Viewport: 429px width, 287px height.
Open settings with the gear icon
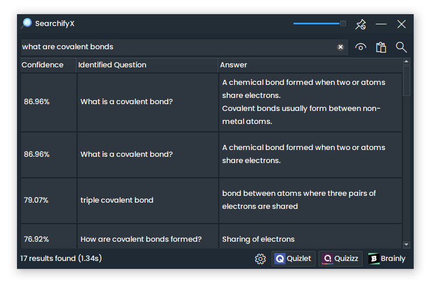coord(260,259)
